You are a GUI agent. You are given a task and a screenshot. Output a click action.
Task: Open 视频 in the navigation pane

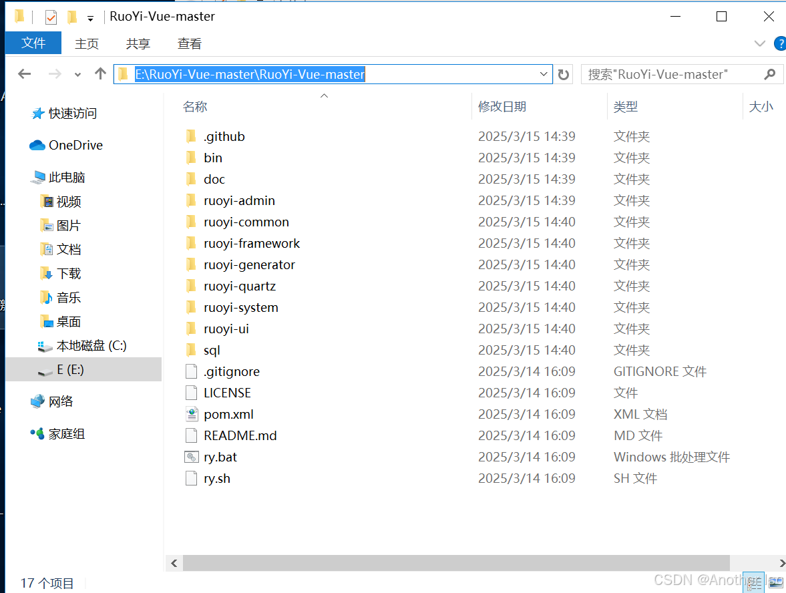(x=61, y=202)
